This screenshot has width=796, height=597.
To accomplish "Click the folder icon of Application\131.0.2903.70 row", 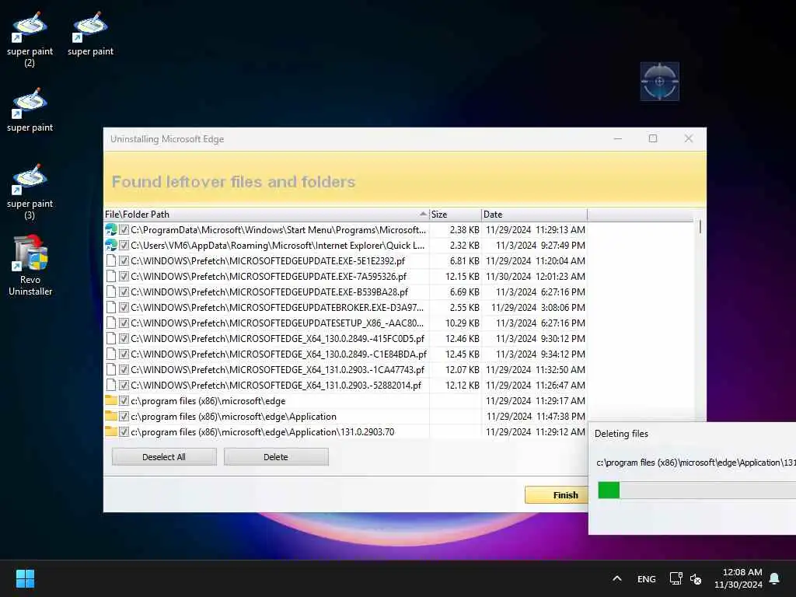I will click(110, 432).
